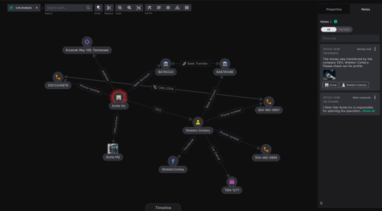
Task: Select the Acme Inc company node
Action: (118, 97)
